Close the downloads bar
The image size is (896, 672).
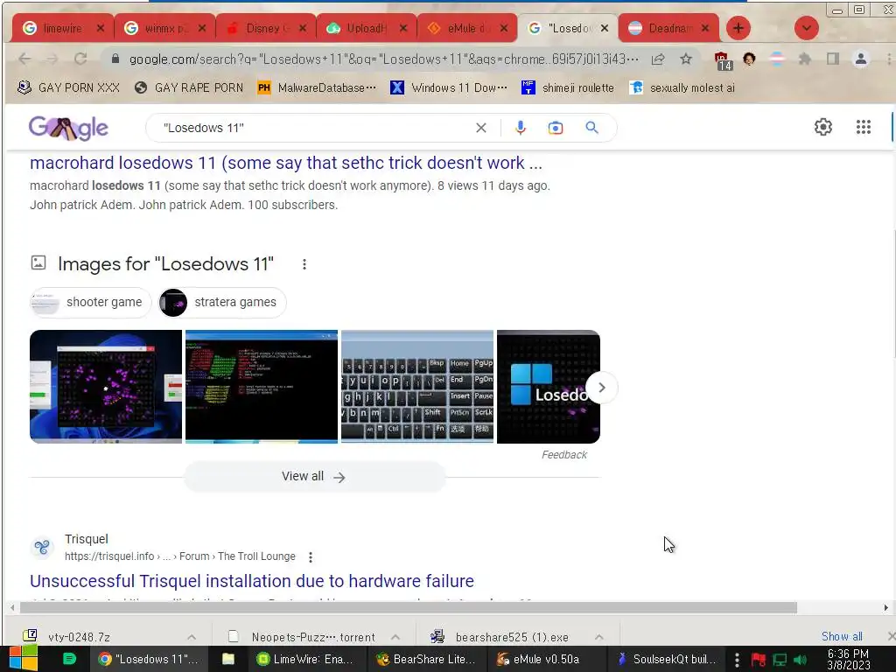tap(892, 636)
